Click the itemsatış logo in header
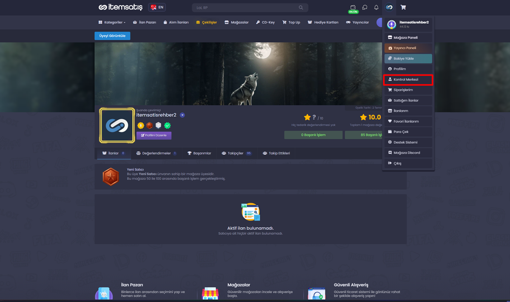This screenshot has width=510, height=302. 121,7
